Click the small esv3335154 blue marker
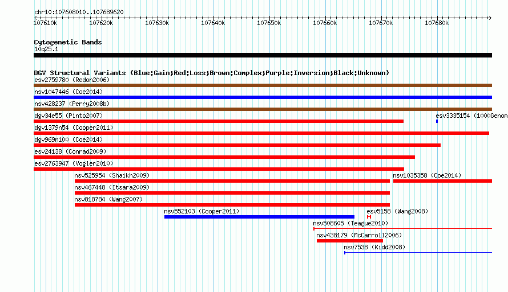The image size is (508, 292). click(x=437, y=121)
